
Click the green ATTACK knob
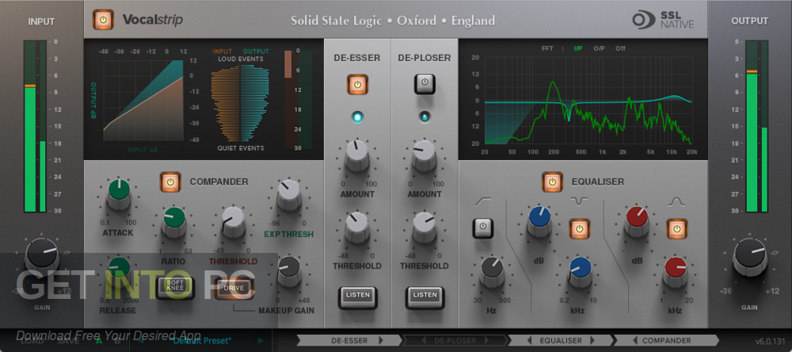[x=119, y=192]
